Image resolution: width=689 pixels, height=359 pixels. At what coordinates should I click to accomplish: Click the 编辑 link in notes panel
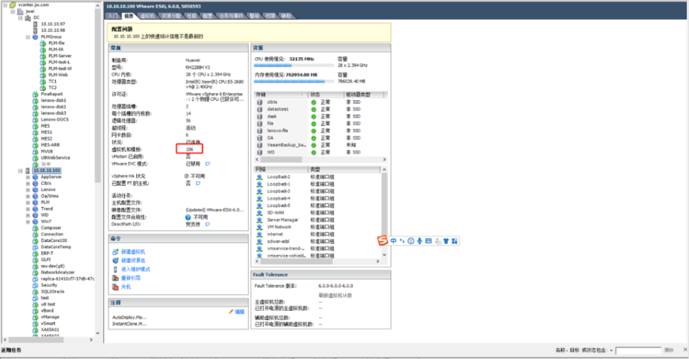pos(239,312)
